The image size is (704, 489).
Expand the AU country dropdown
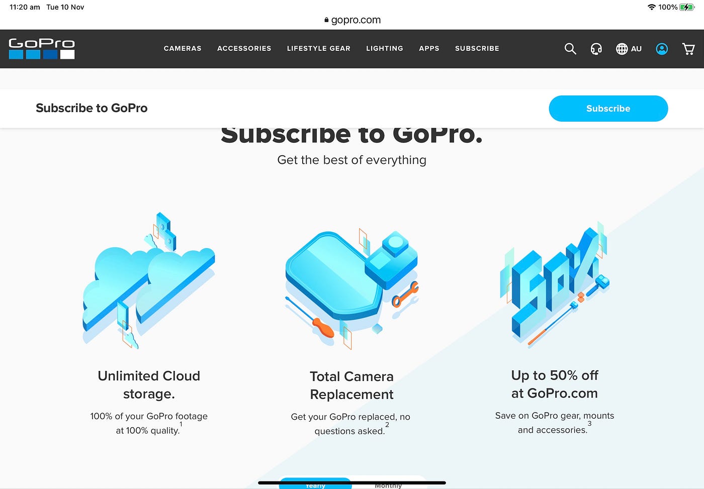tap(636, 49)
